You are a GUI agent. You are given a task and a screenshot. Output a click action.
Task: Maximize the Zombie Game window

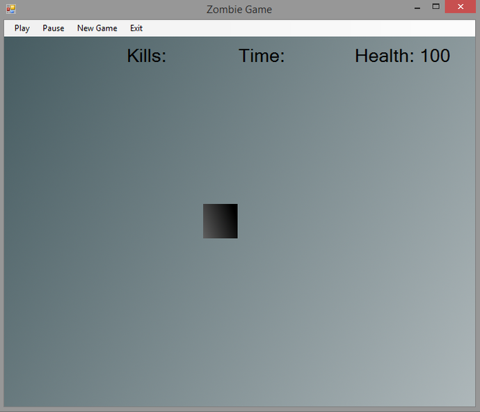[x=436, y=7]
